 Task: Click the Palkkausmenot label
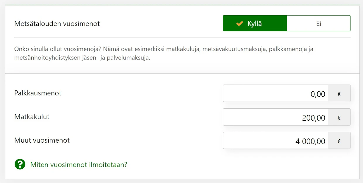pyautogui.click(x=38, y=93)
